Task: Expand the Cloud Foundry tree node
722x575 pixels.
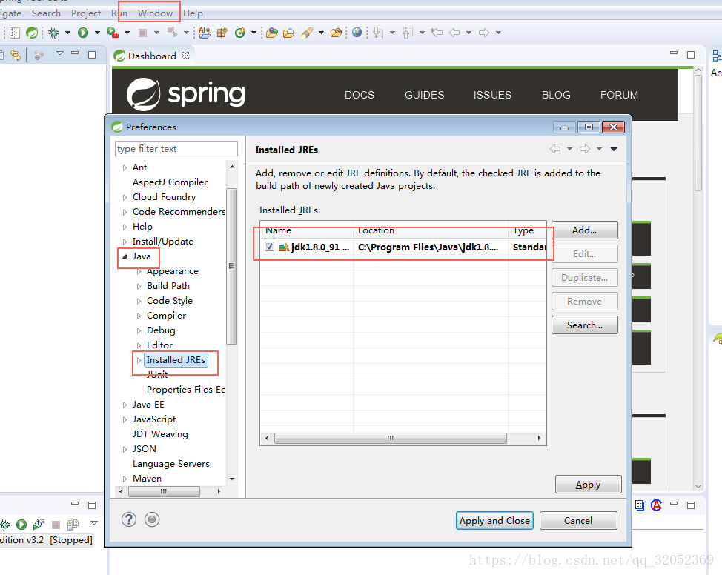Action: [125, 198]
